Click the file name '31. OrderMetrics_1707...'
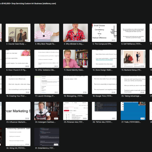 click(x=45, y=148)
